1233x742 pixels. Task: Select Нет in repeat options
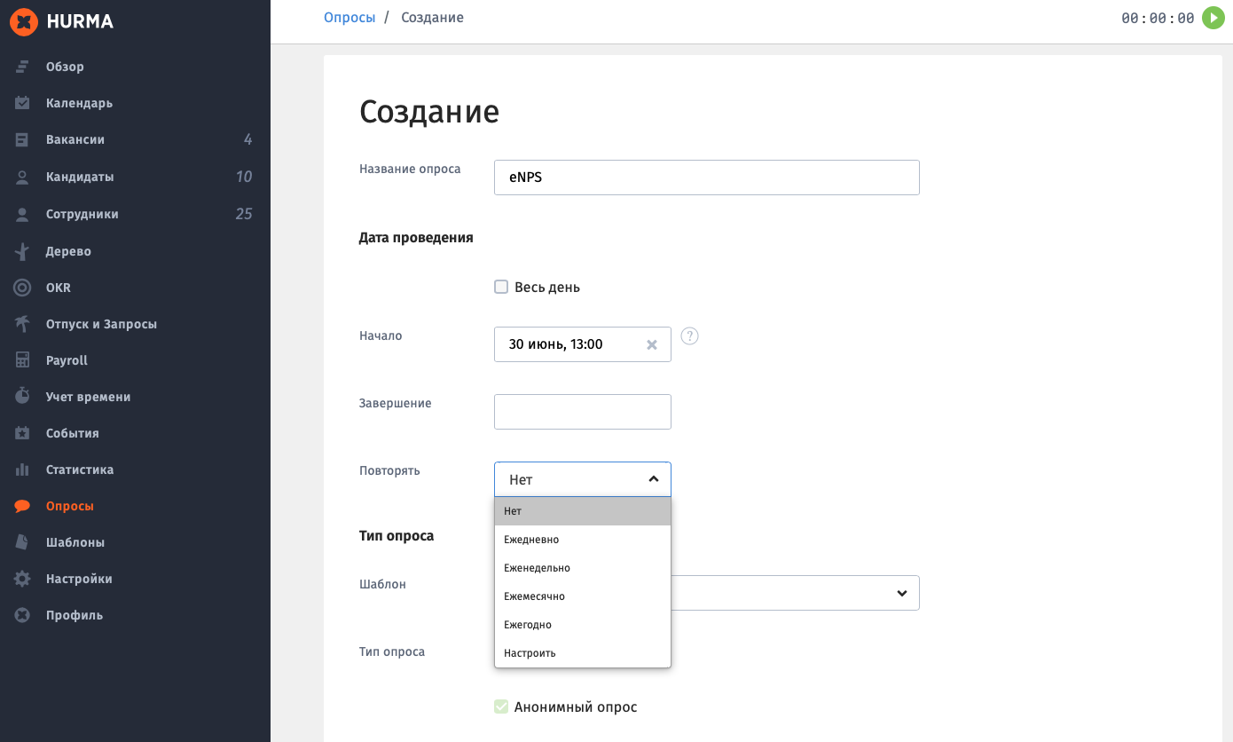583,511
